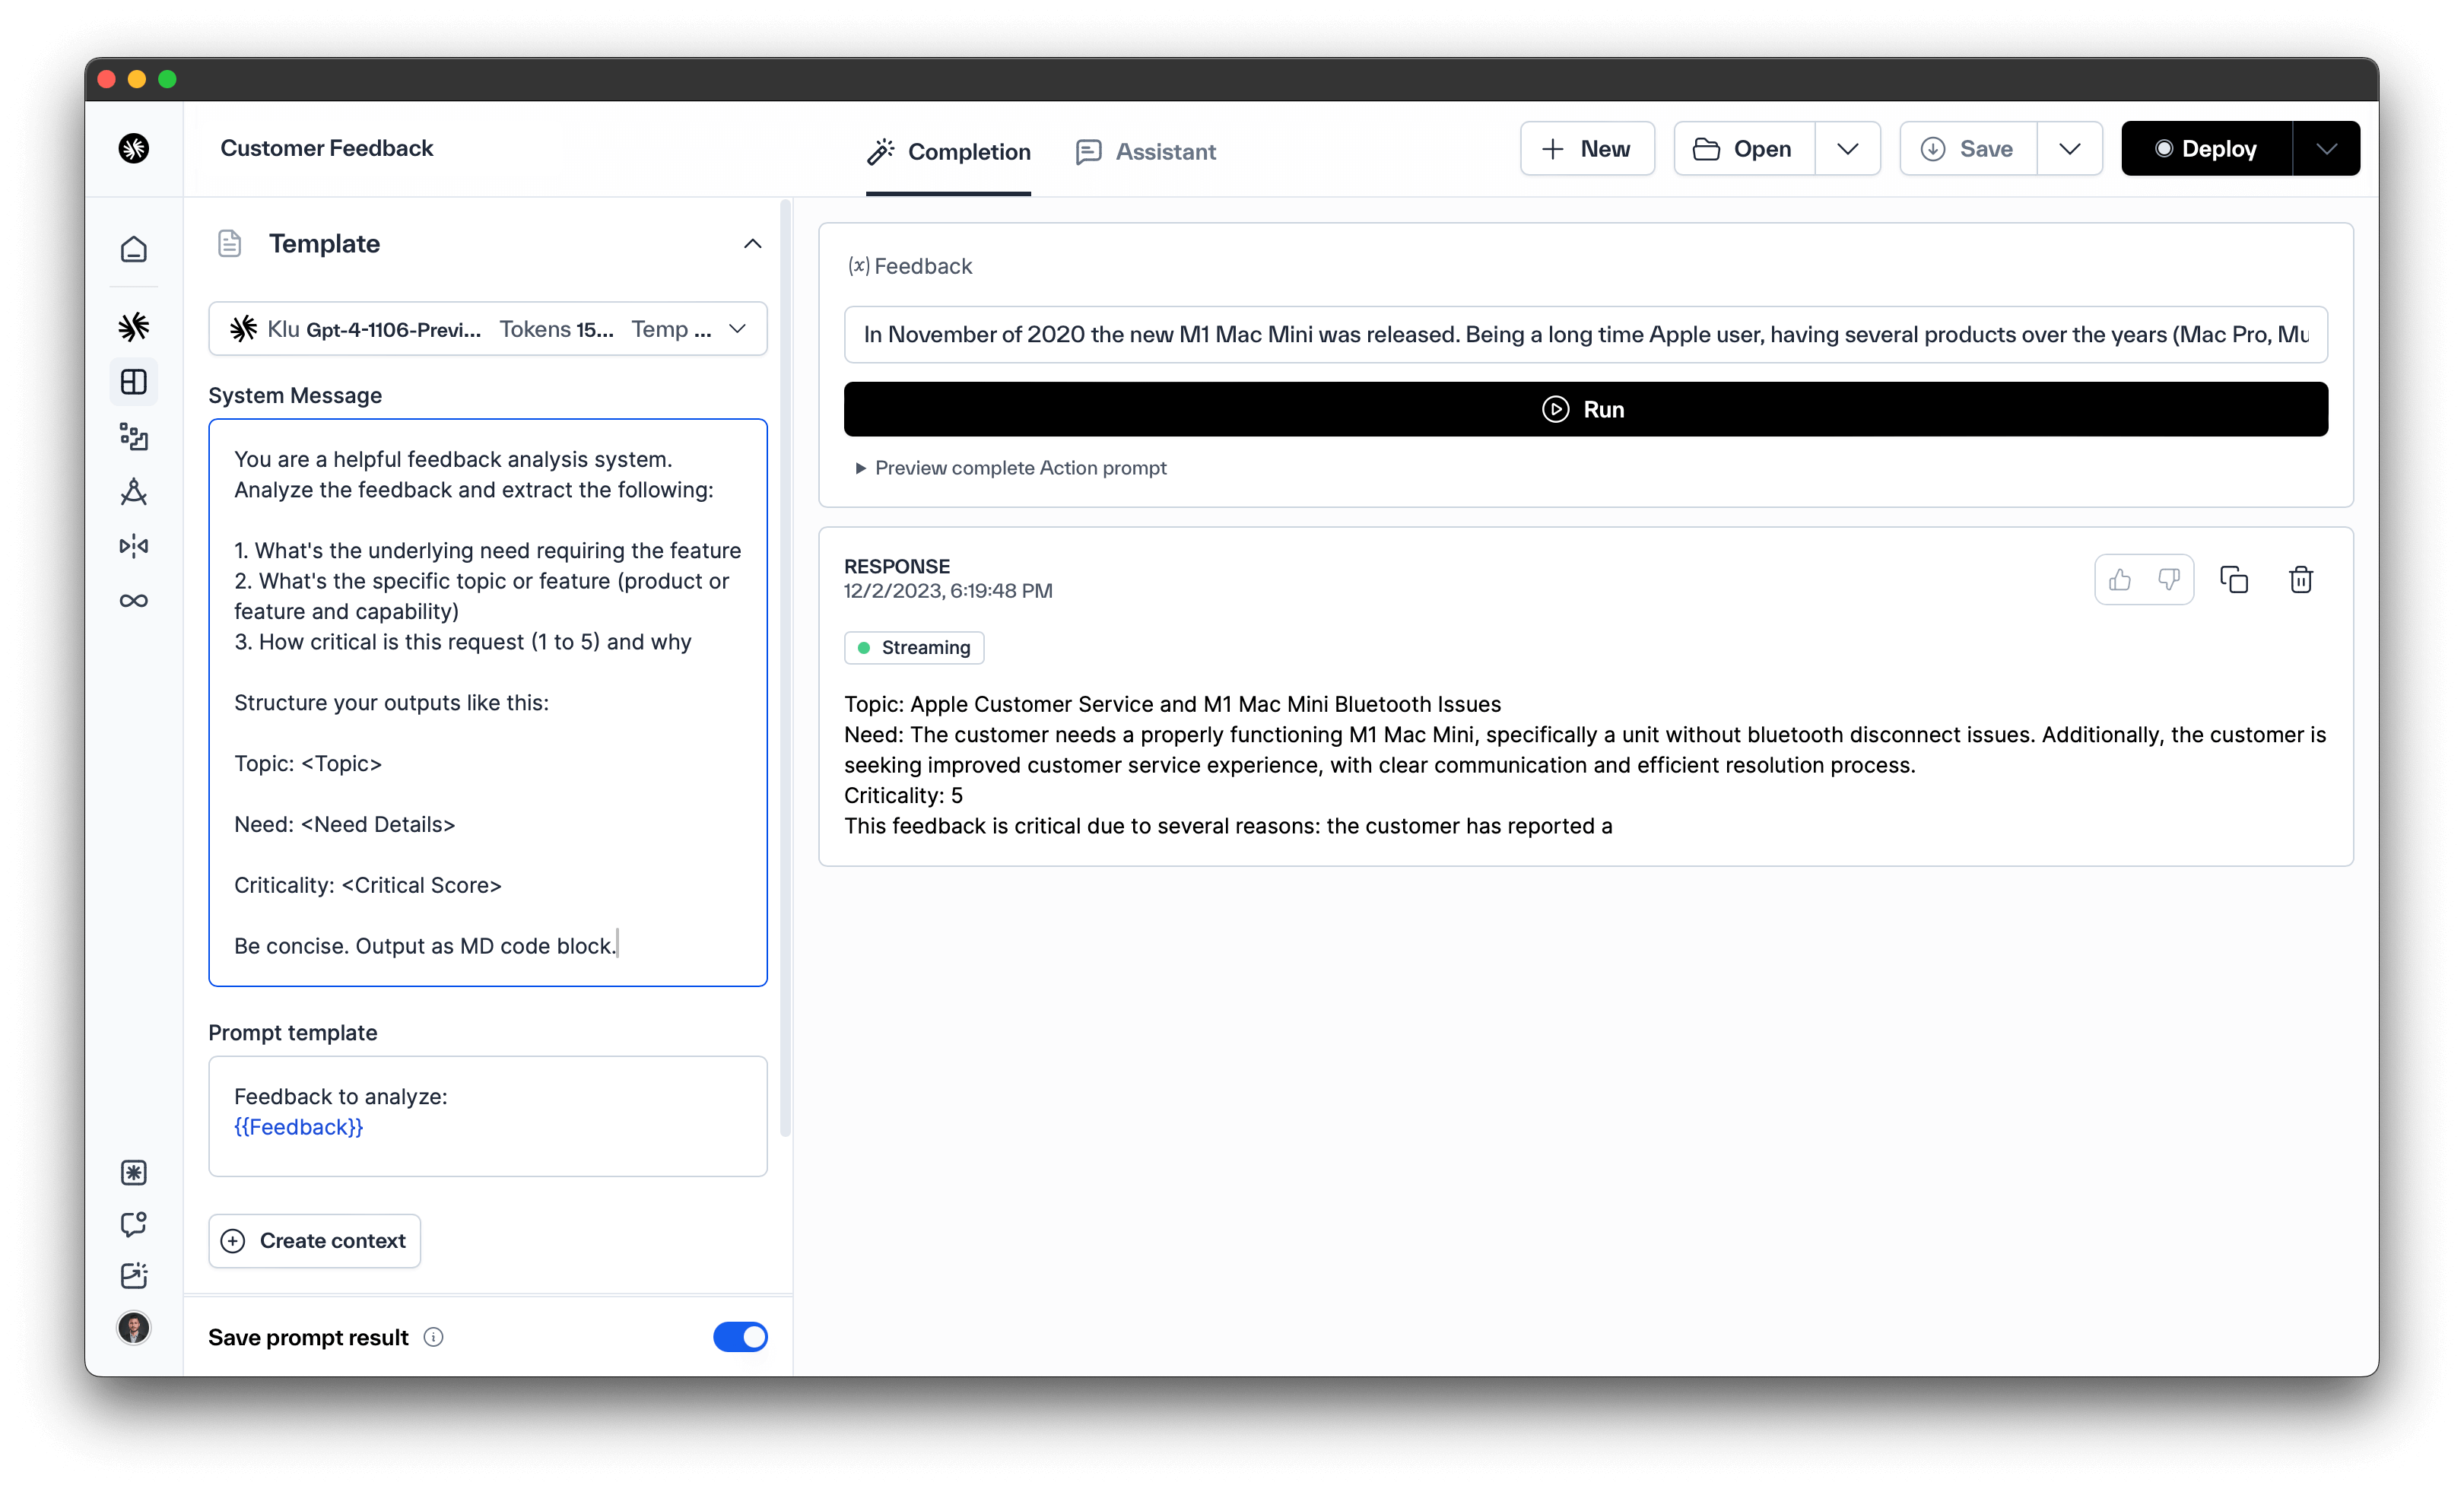
Task: Click the infinity loop sidebar icon
Action: pyautogui.click(x=134, y=601)
